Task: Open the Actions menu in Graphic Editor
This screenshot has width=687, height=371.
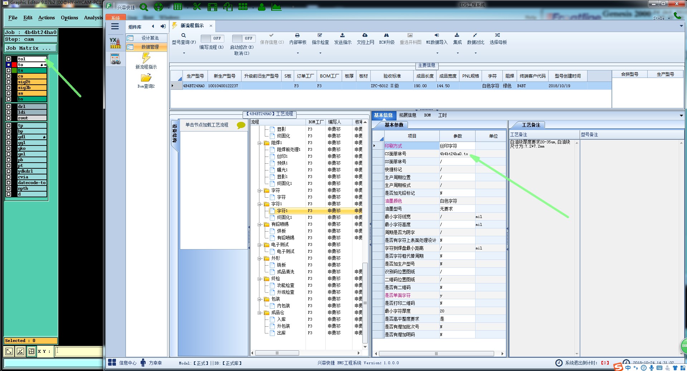Action: click(47, 18)
